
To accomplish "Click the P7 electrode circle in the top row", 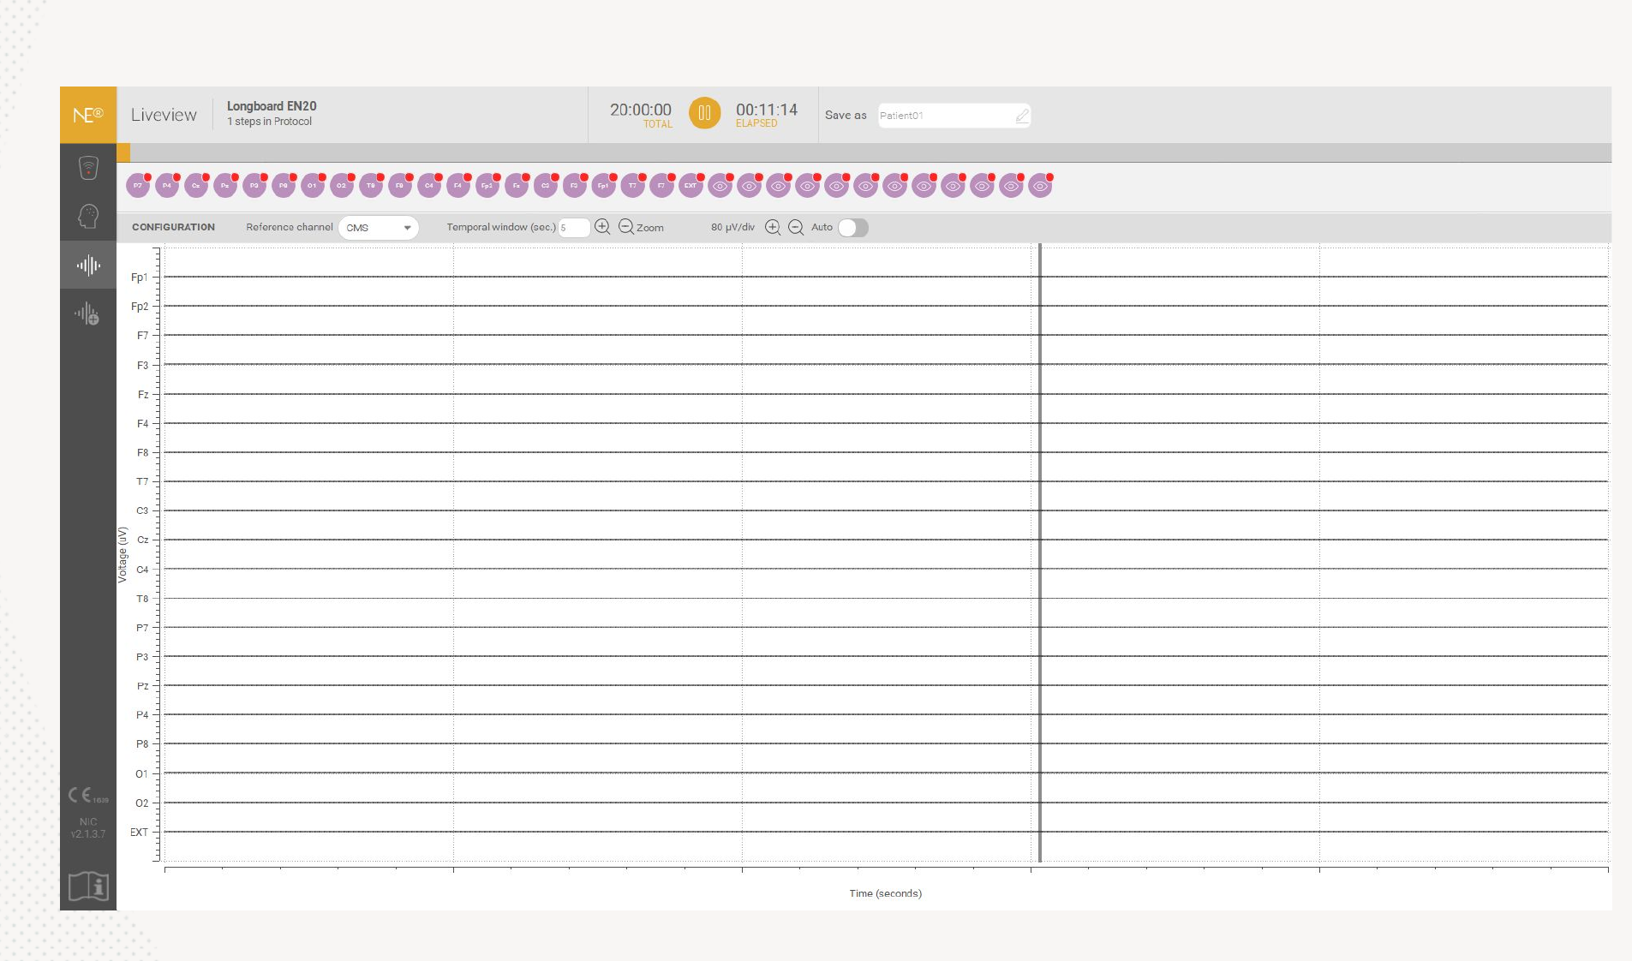I will [138, 186].
